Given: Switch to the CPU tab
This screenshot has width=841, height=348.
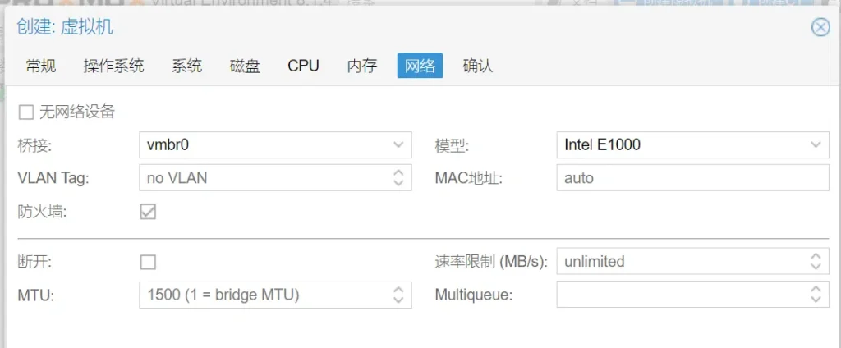Looking at the screenshot, I should point(303,66).
